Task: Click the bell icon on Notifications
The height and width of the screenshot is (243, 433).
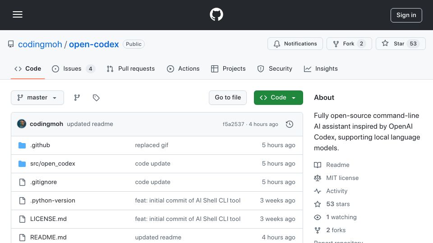Action: (276, 44)
